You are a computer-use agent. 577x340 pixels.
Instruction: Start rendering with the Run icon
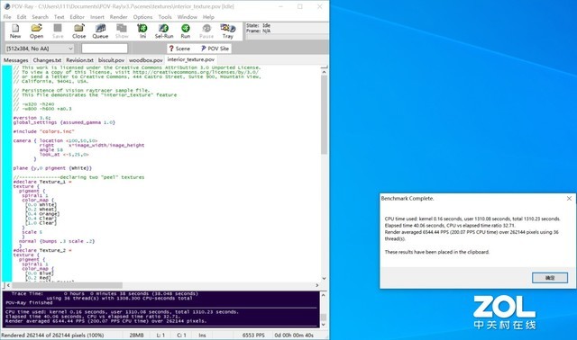(186, 31)
